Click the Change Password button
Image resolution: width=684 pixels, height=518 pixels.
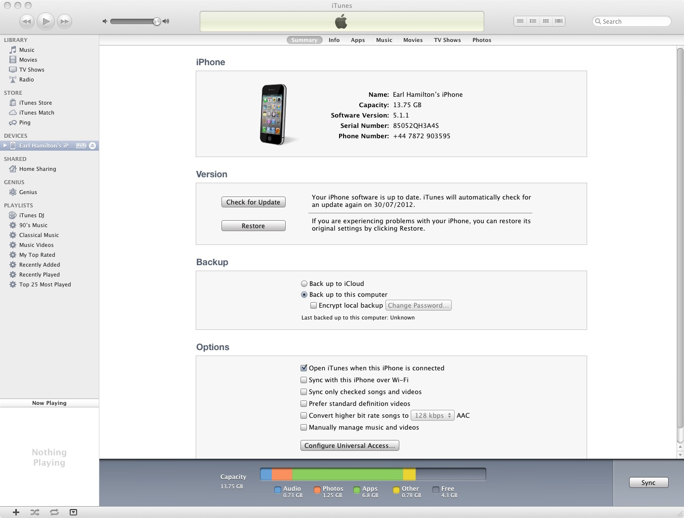tap(419, 305)
